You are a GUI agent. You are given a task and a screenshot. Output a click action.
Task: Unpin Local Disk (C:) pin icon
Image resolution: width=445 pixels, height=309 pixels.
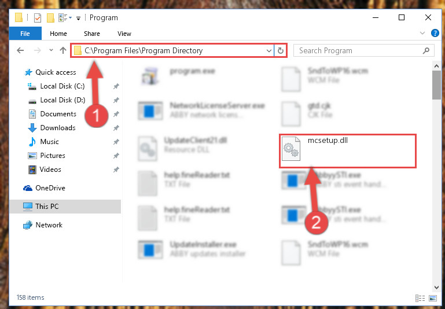point(116,87)
